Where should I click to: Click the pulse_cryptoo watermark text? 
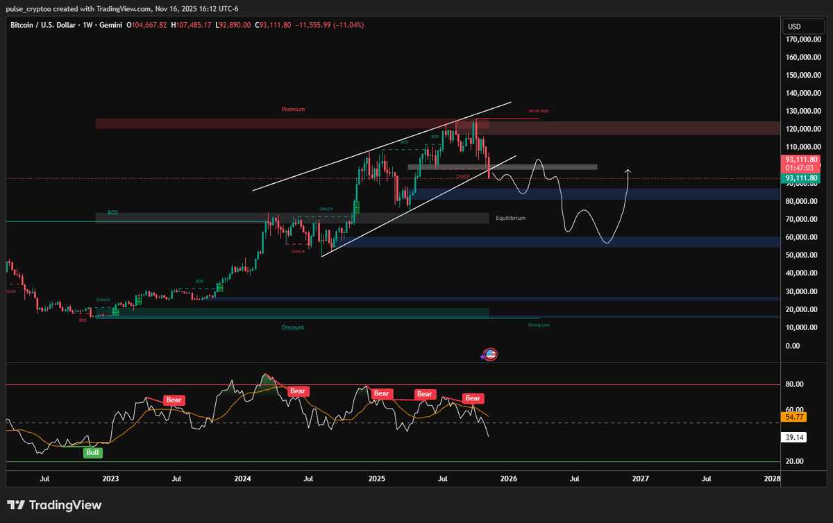click(x=28, y=10)
